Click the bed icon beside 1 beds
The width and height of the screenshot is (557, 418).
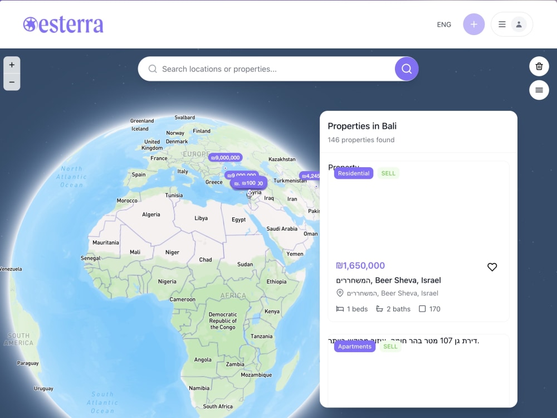tap(340, 309)
